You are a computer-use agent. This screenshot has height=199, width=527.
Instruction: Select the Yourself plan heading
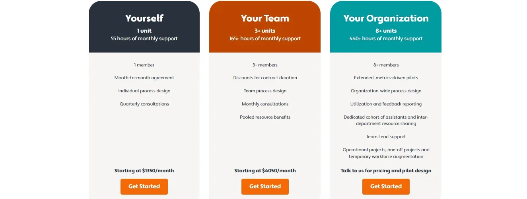[x=144, y=18]
